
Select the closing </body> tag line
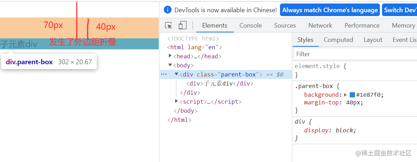tap(185, 111)
